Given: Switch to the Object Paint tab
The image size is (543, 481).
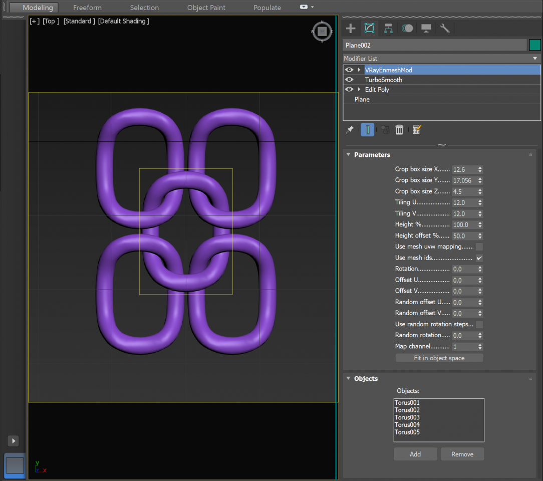Looking at the screenshot, I should tap(206, 8).
